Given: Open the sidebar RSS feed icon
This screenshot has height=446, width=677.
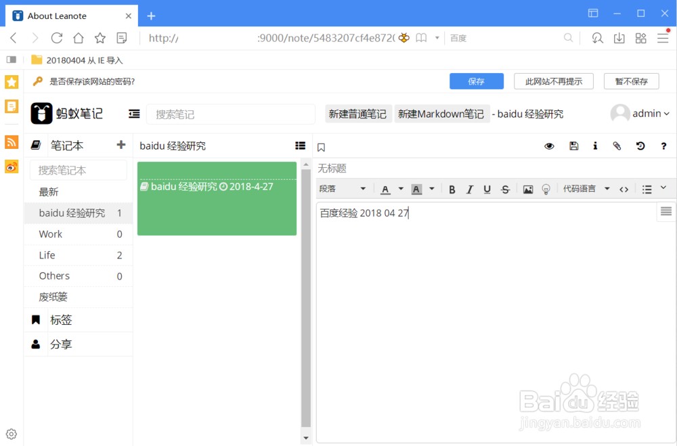Looking at the screenshot, I should point(12,141).
